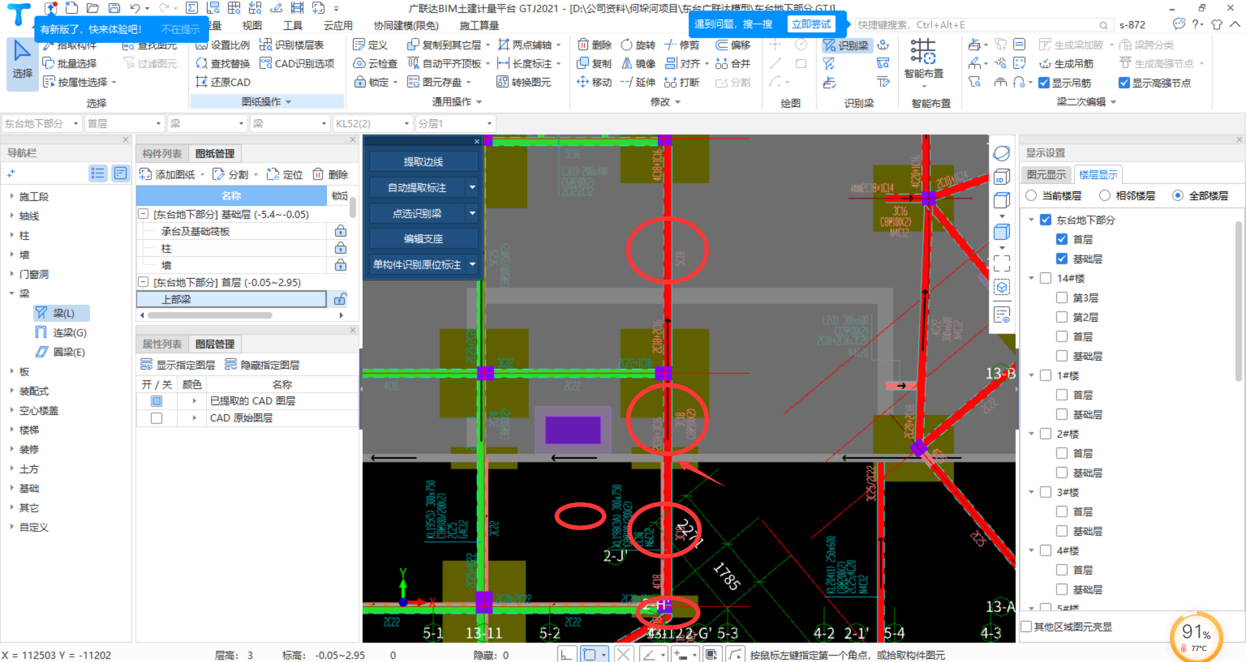
Task: Click 立即尝试 button
Action: (811, 24)
